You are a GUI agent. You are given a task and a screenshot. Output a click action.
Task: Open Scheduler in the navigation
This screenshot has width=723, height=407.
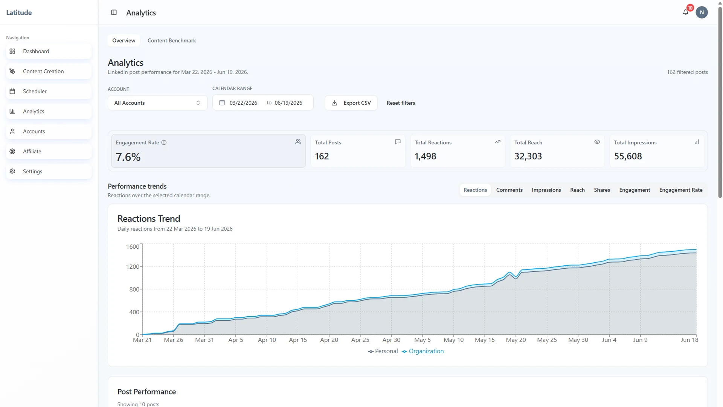coord(49,91)
